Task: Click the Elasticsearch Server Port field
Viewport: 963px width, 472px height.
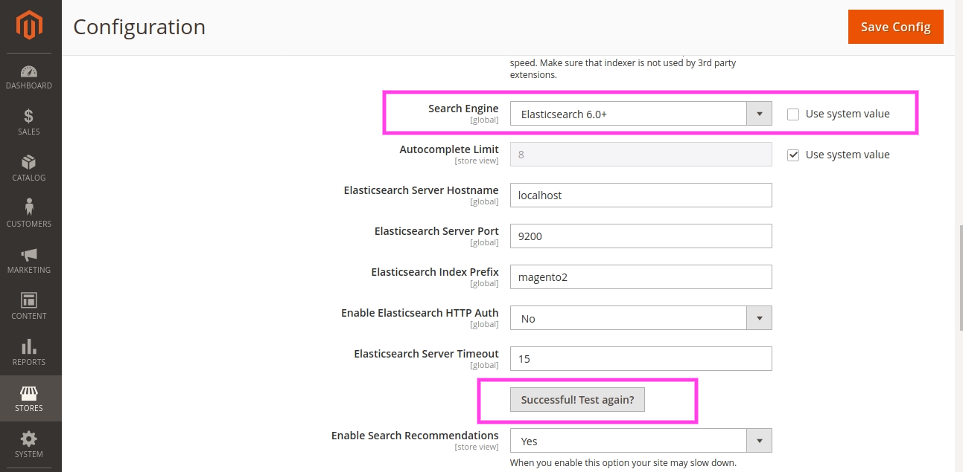Action: coord(641,236)
